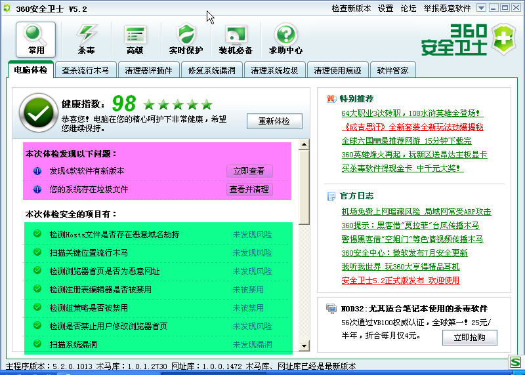Click status bar text 主程序版本:5.2.0.1013
This screenshot has width=525, height=375.
pos(49,366)
